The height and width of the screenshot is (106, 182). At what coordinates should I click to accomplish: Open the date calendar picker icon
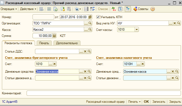tap(90, 17)
